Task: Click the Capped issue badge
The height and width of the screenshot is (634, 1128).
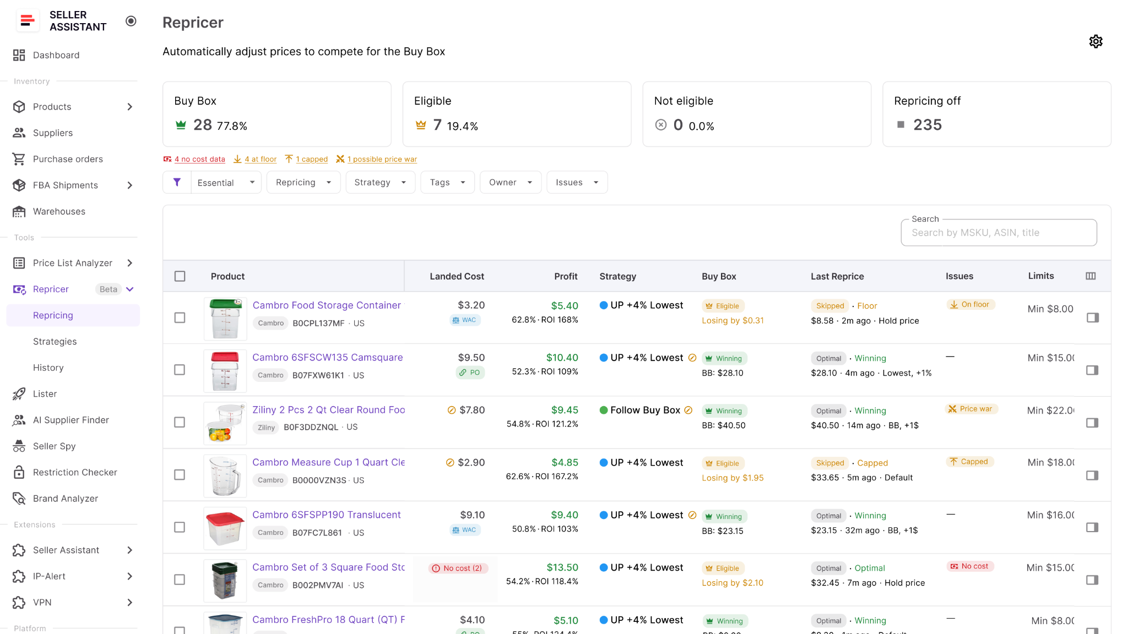Action: 970,462
